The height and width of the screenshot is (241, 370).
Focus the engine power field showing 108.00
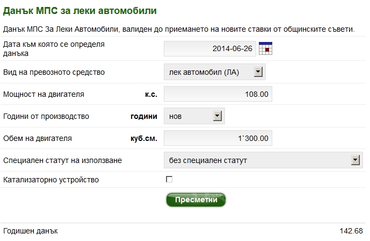coord(217,94)
